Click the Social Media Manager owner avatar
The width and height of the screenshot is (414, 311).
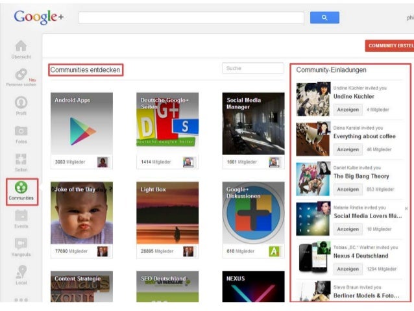[274, 162]
